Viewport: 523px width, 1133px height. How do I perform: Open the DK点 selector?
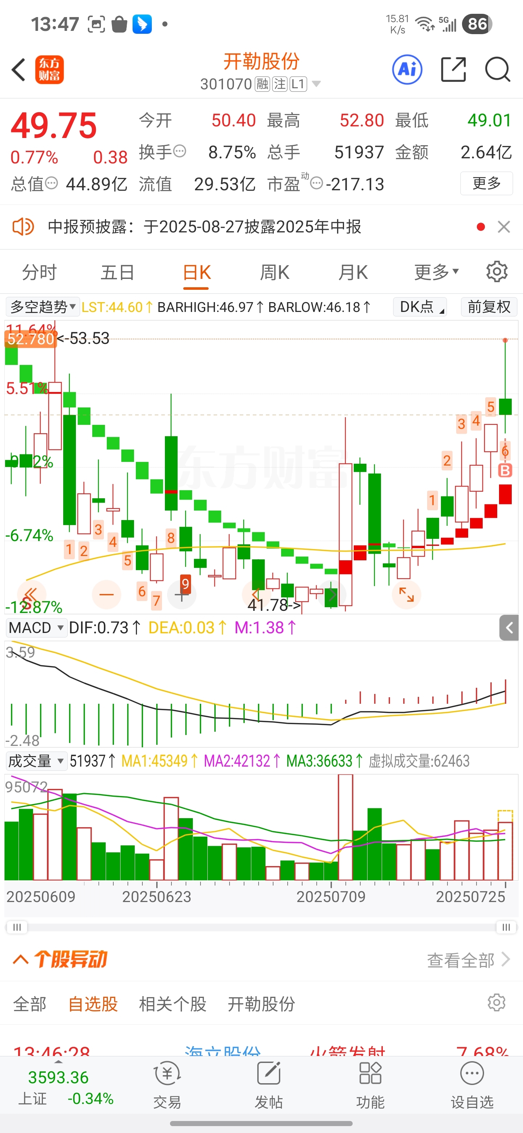click(x=419, y=306)
